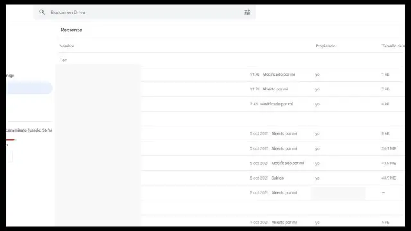Click the 7 kB size cell
The height and width of the screenshot is (231, 411).
385,89
